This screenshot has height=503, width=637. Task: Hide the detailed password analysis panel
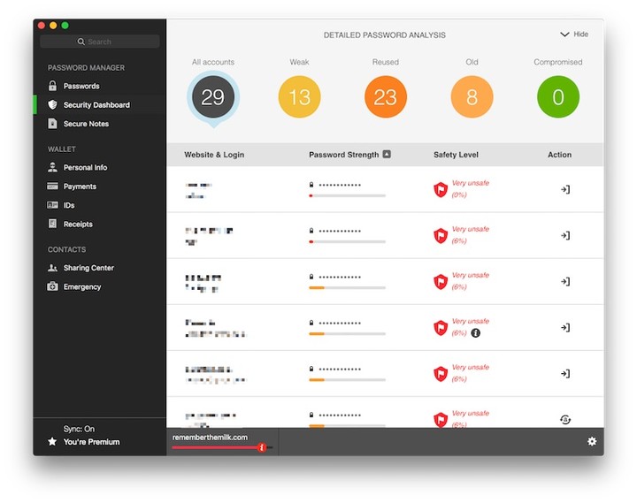click(573, 34)
